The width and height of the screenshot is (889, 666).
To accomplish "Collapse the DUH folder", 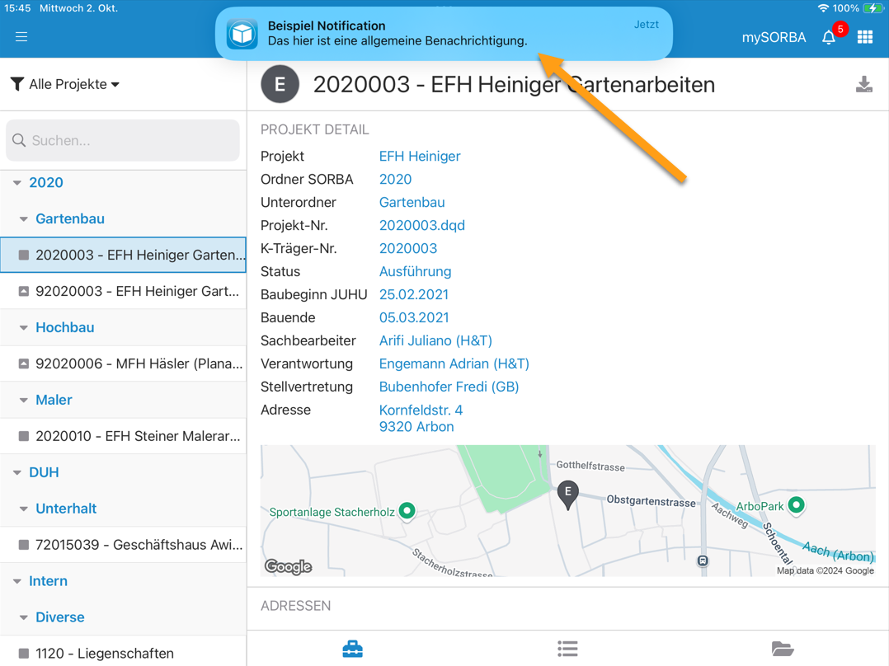I will click(17, 473).
